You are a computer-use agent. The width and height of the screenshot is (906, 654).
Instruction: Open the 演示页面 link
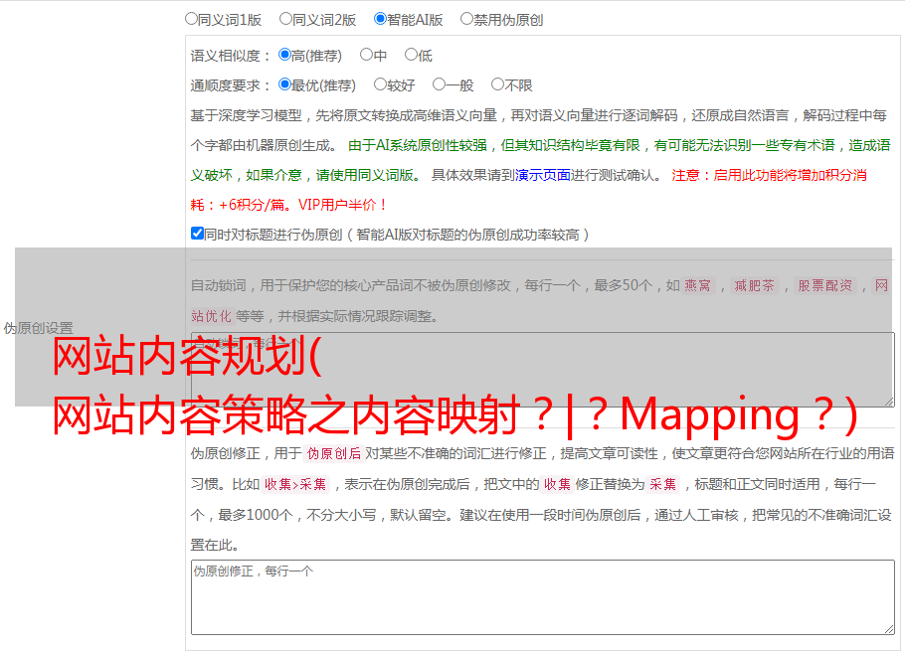[542, 175]
